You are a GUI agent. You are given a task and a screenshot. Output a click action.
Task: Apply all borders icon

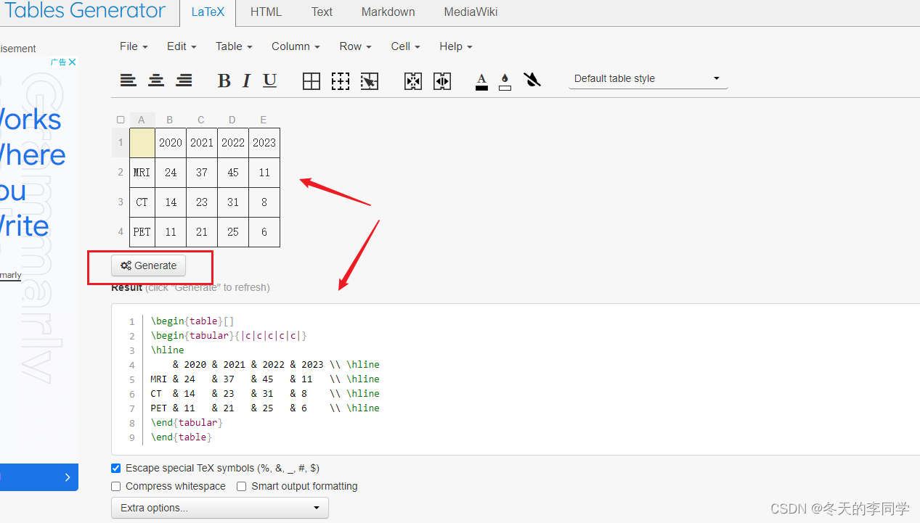[312, 81]
